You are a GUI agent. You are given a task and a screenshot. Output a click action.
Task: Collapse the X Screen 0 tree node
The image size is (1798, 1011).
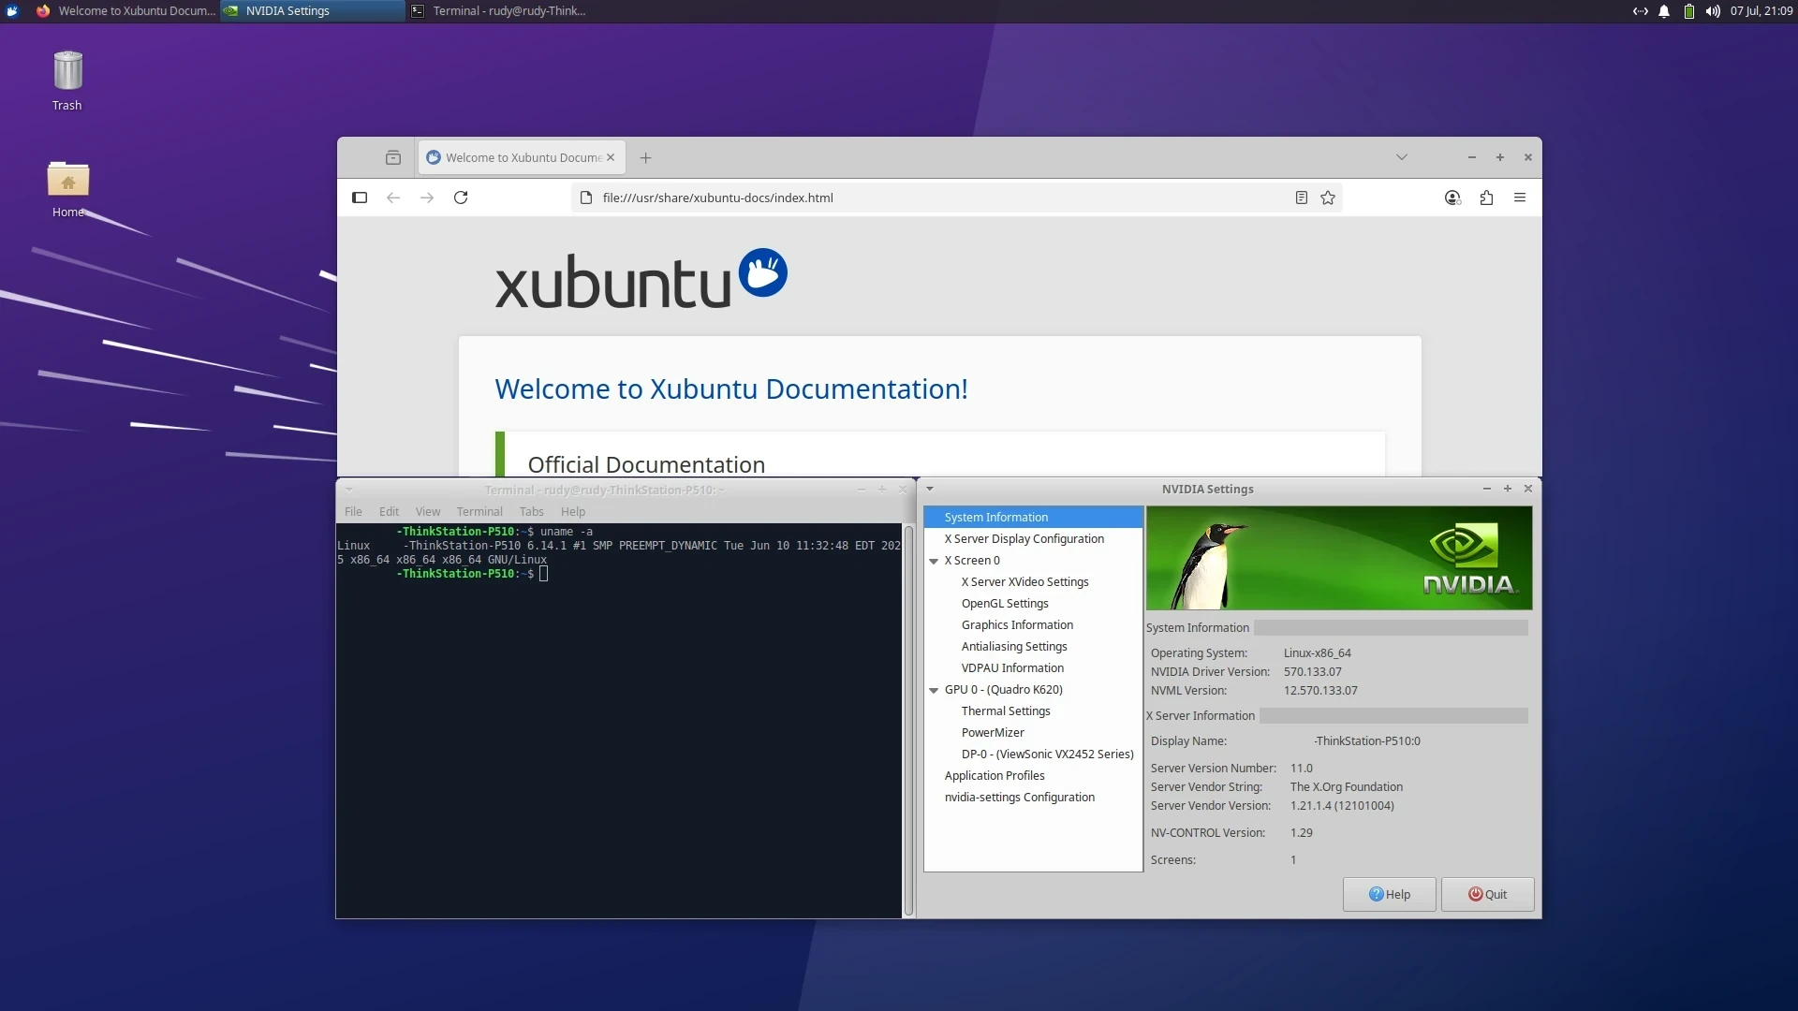[x=934, y=562]
